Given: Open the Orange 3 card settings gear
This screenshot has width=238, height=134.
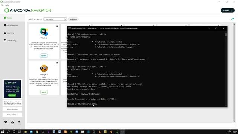Looking at the screenshot, I should pos(57,63).
